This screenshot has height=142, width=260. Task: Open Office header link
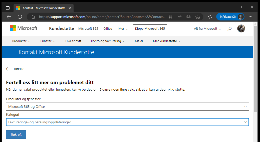(x=108, y=29)
